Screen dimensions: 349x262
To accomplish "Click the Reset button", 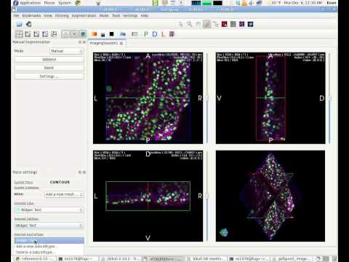I will click(x=49, y=68).
